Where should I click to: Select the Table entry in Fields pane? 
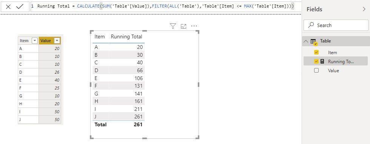336,41
